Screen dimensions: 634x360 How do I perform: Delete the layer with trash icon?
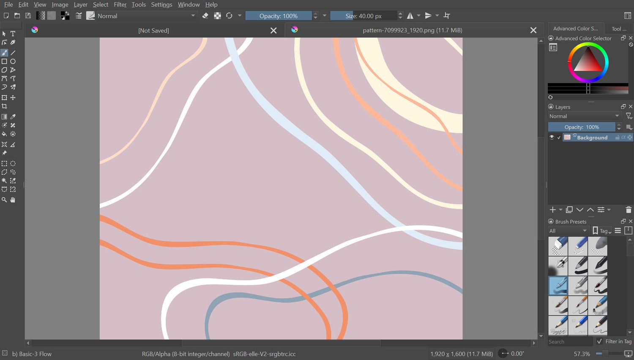tap(629, 210)
